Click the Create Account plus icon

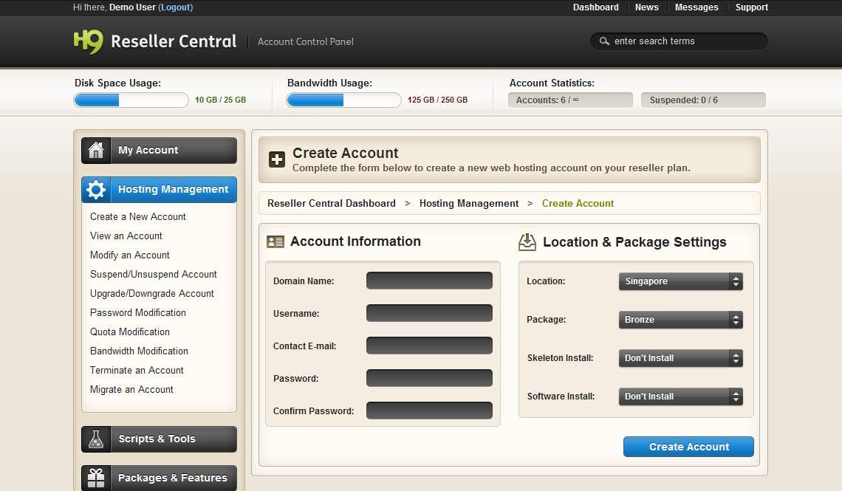coord(277,159)
